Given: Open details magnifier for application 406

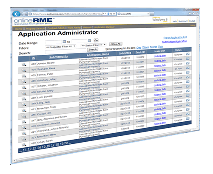Looking at the screenshot, I should (24, 81).
